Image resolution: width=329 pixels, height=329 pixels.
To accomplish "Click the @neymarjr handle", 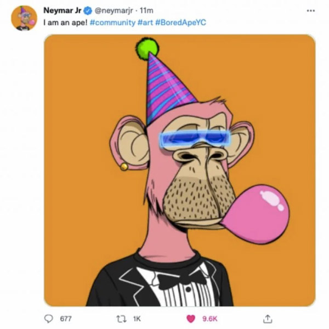I will click(114, 10).
